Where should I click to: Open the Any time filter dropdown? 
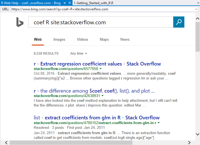[x=79, y=54]
